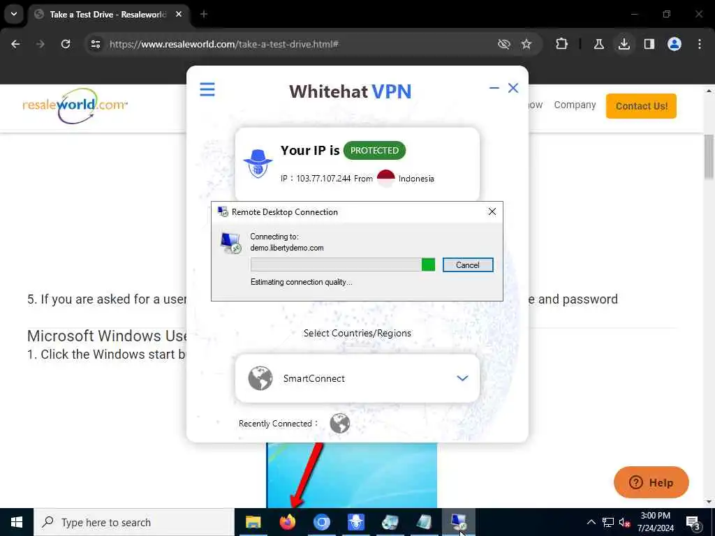Click the crossed-eye tracking protection icon

pos(503,44)
